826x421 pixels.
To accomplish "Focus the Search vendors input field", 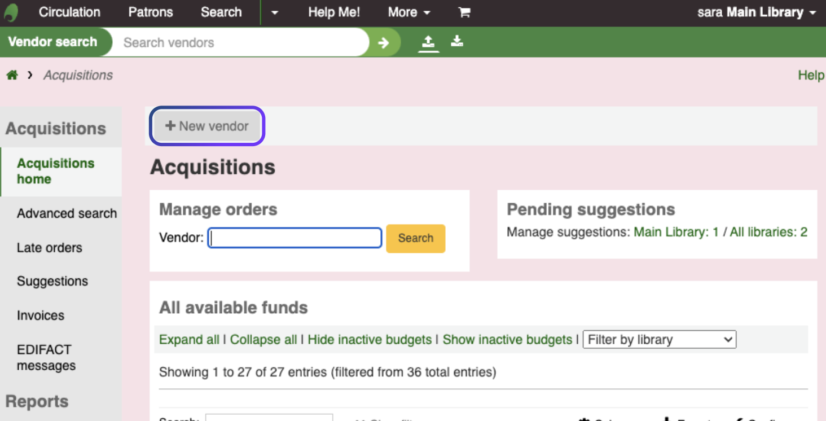I will pyautogui.click(x=240, y=43).
